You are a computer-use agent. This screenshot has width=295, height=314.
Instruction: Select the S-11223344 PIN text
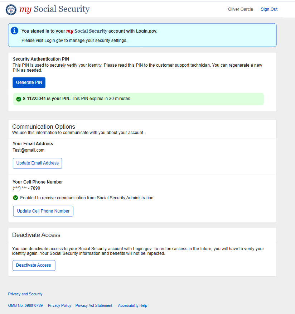point(35,99)
